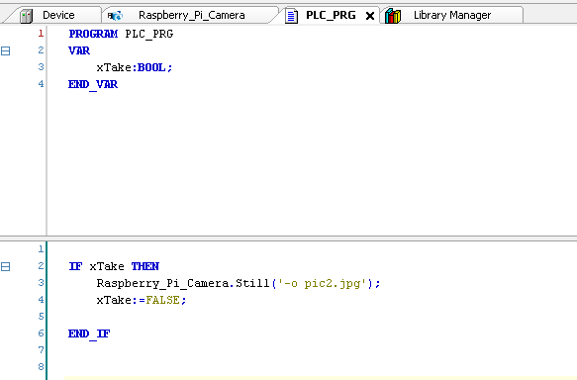
Task: Click line number 8 in the code editor
Action: [x=41, y=367]
